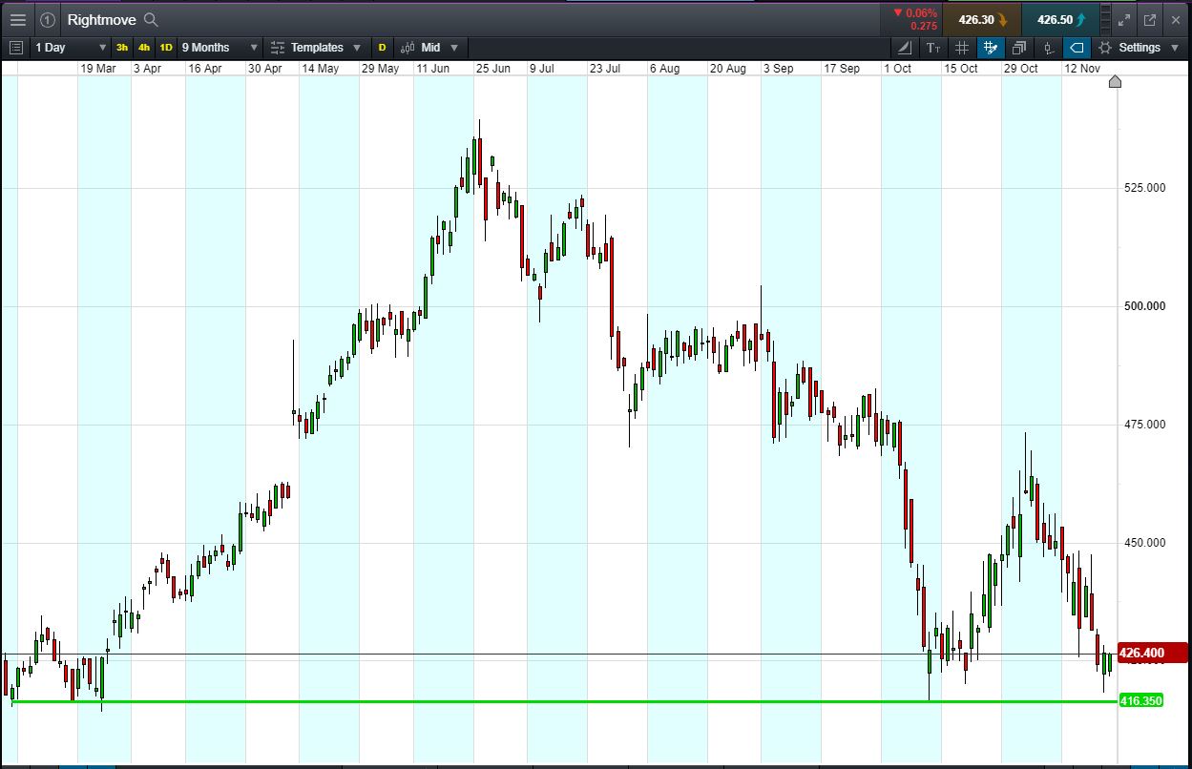The width and height of the screenshot is (1192, 769).
Task: Select the drawing tools triangle icon
Action: (905, 47)
